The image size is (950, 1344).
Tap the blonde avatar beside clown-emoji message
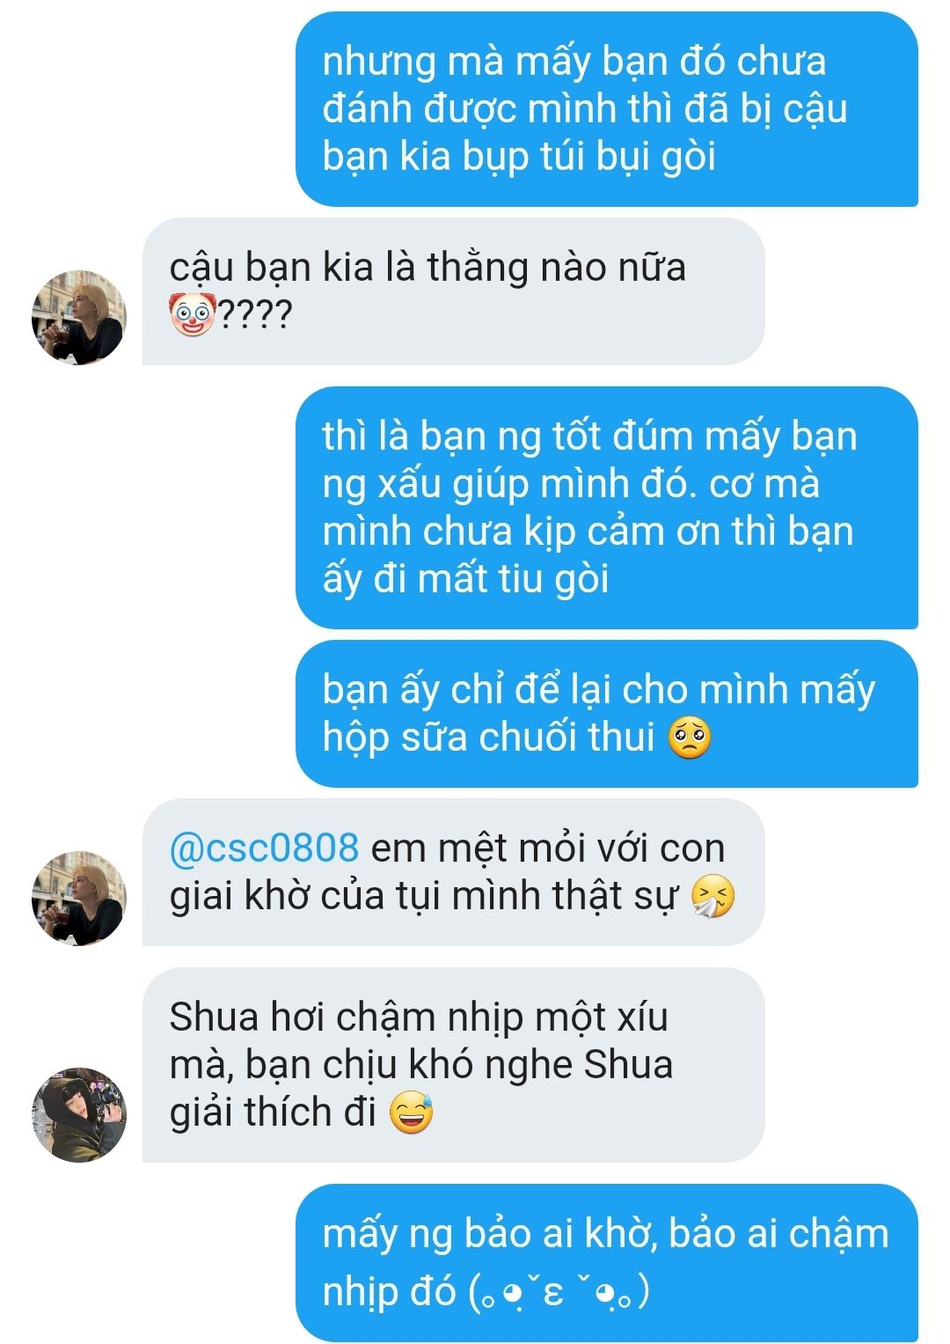point(79,317)
